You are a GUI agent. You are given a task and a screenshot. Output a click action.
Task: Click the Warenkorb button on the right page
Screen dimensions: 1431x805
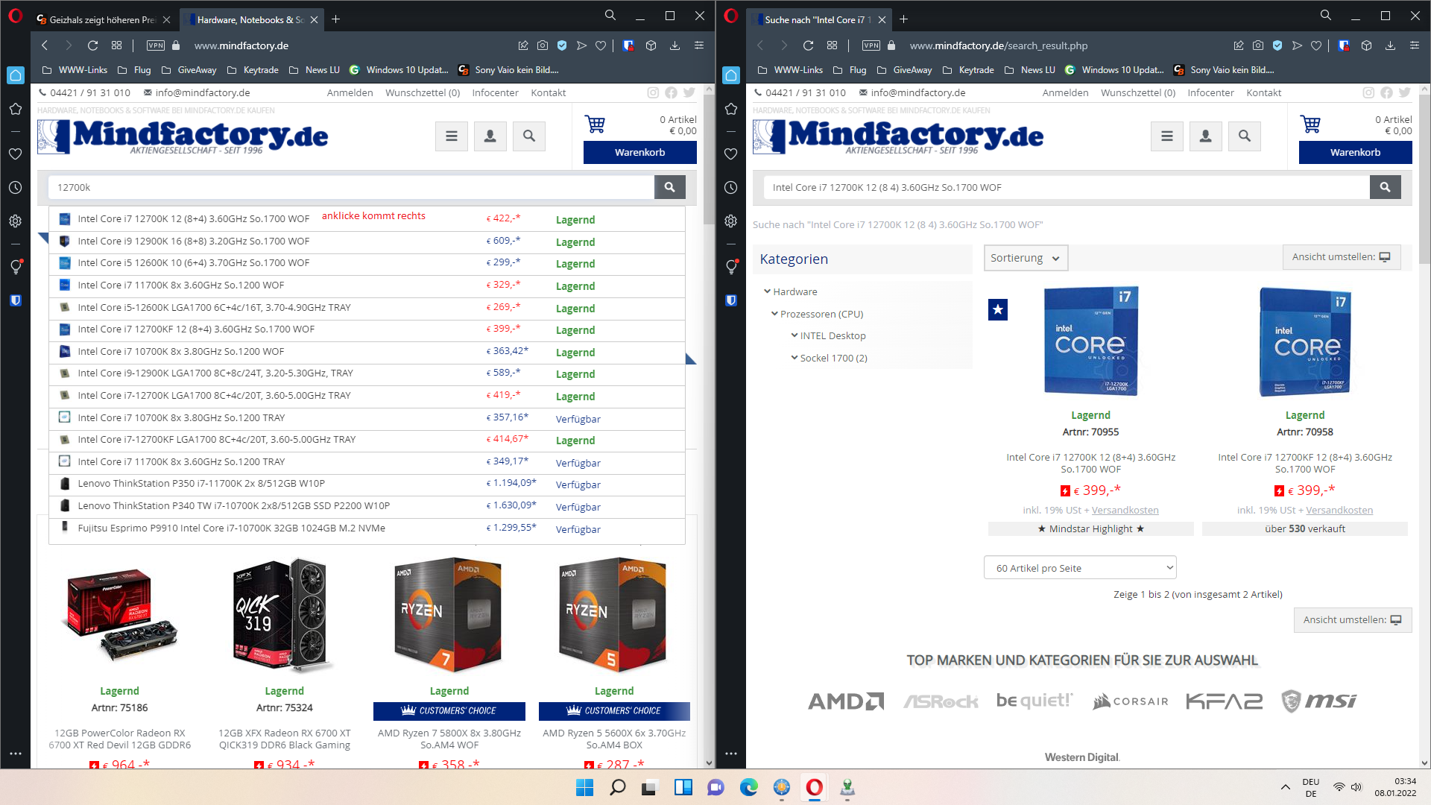(x=1355, y=152)
